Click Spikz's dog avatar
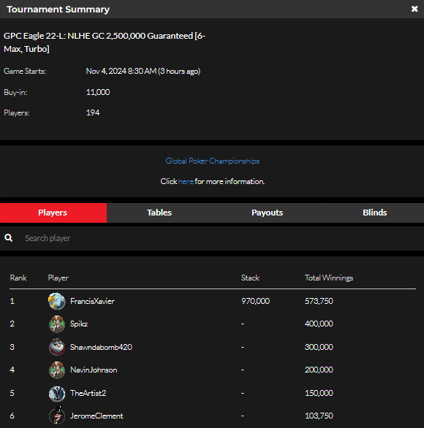This screenshot has height=428, width=424. tap(57, 324)
